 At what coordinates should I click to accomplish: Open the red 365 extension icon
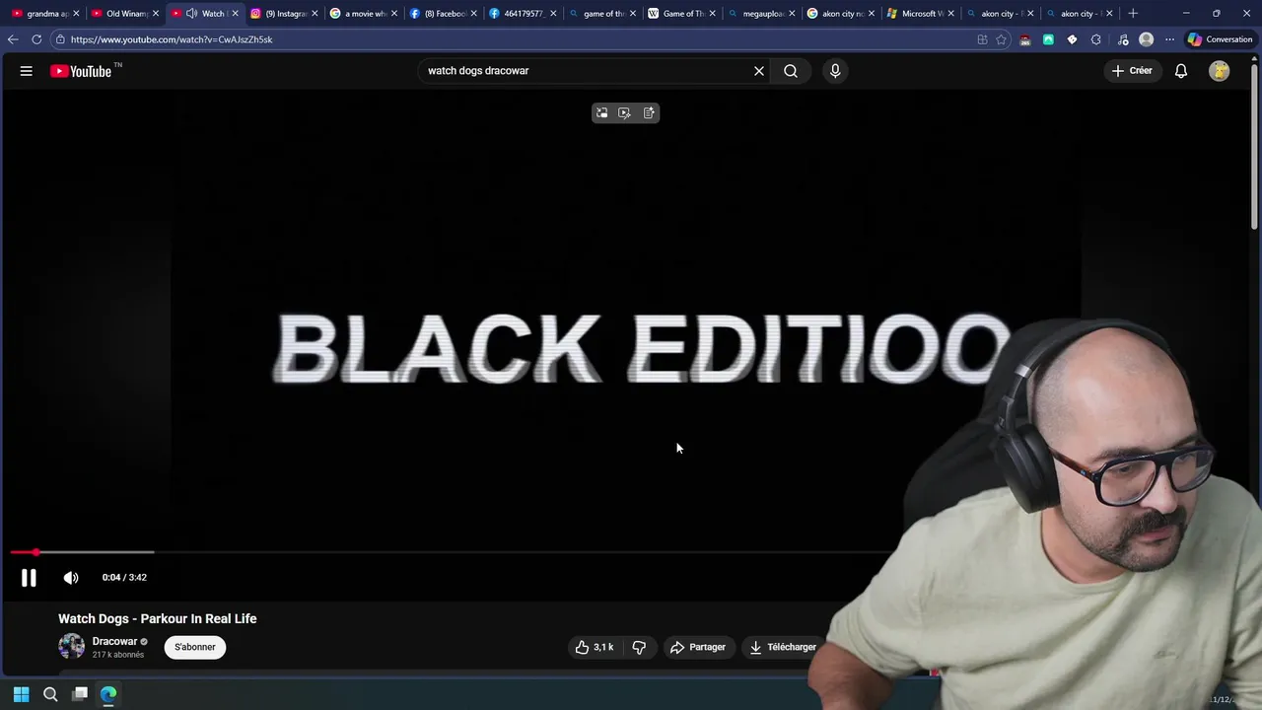pos(1026,39)
